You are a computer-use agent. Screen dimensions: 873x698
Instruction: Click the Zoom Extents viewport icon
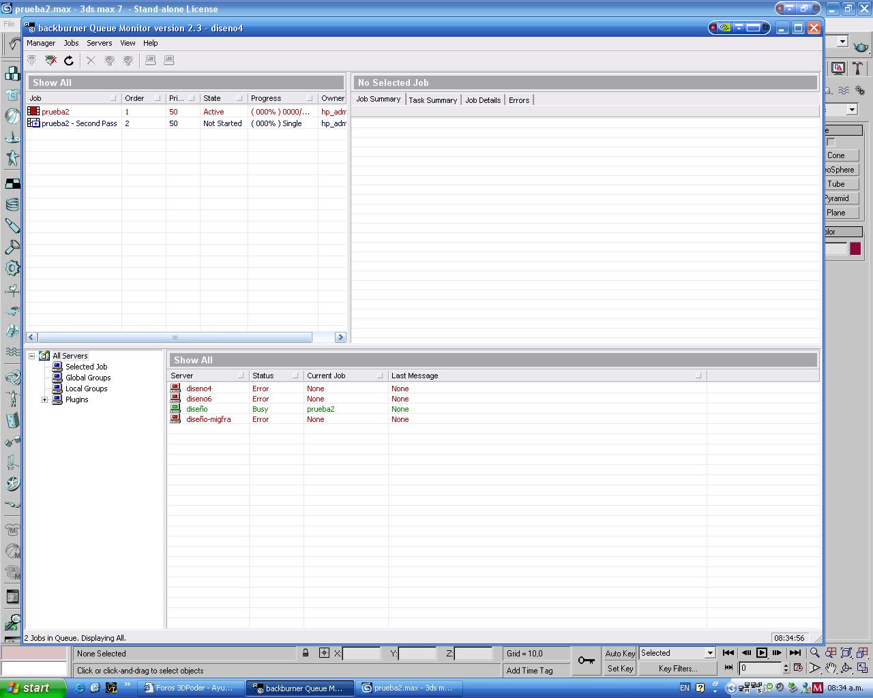[846, 652]
